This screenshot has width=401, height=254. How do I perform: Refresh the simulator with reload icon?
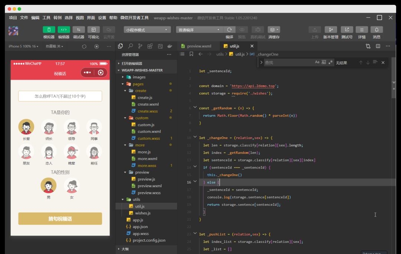(84, 46)
